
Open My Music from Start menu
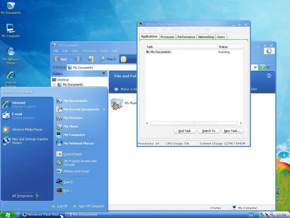pyautogui.click(x=67, y=126)
